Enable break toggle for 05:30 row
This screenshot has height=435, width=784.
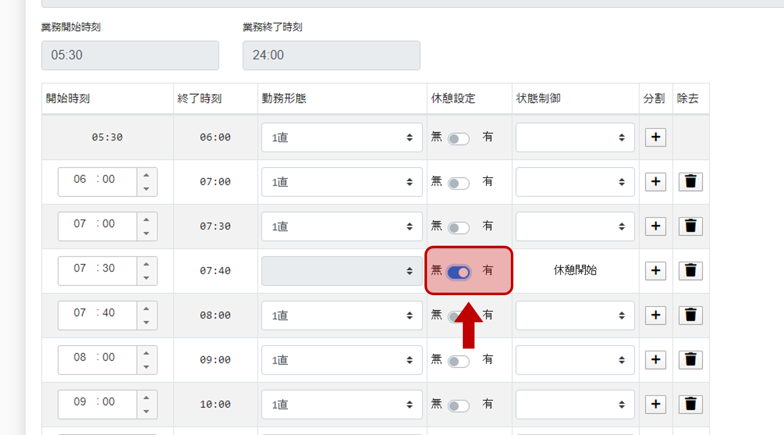[x=458, y=139]
